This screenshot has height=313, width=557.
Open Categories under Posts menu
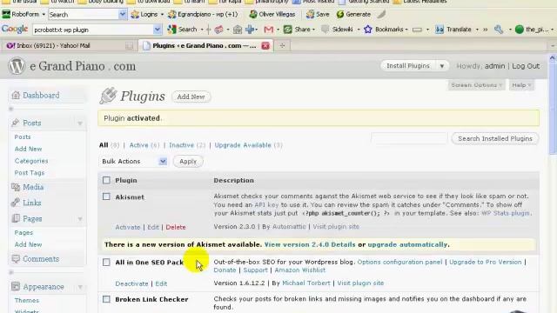(x=31, y=161)
